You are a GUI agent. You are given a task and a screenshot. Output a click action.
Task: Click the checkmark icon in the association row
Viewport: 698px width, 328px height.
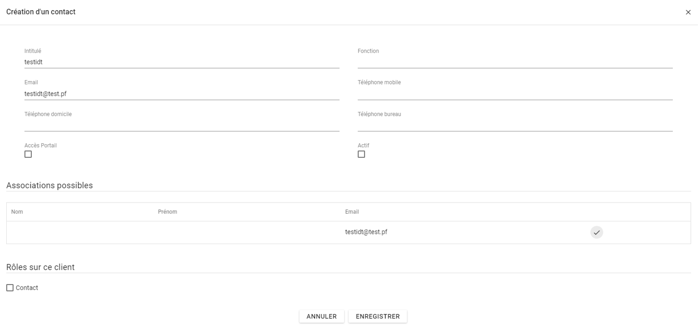pos(596,232)
